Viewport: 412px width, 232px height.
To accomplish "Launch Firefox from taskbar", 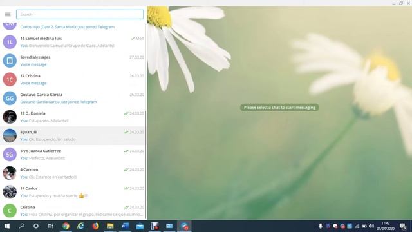I will [x=96, y=226].
